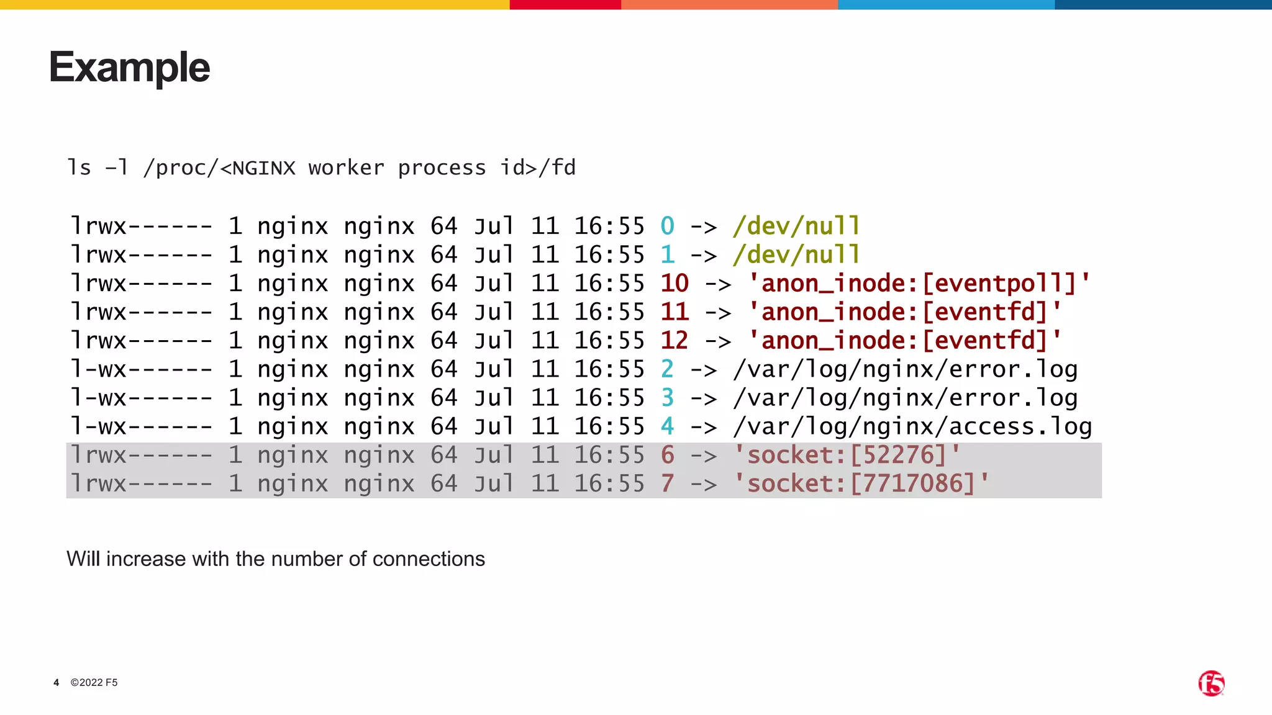Click descriptor 12 anon_inode:[eventfd] line
Image resolution: width=1272 pixels, height=715 pixels.
click(x=566, y=341)
